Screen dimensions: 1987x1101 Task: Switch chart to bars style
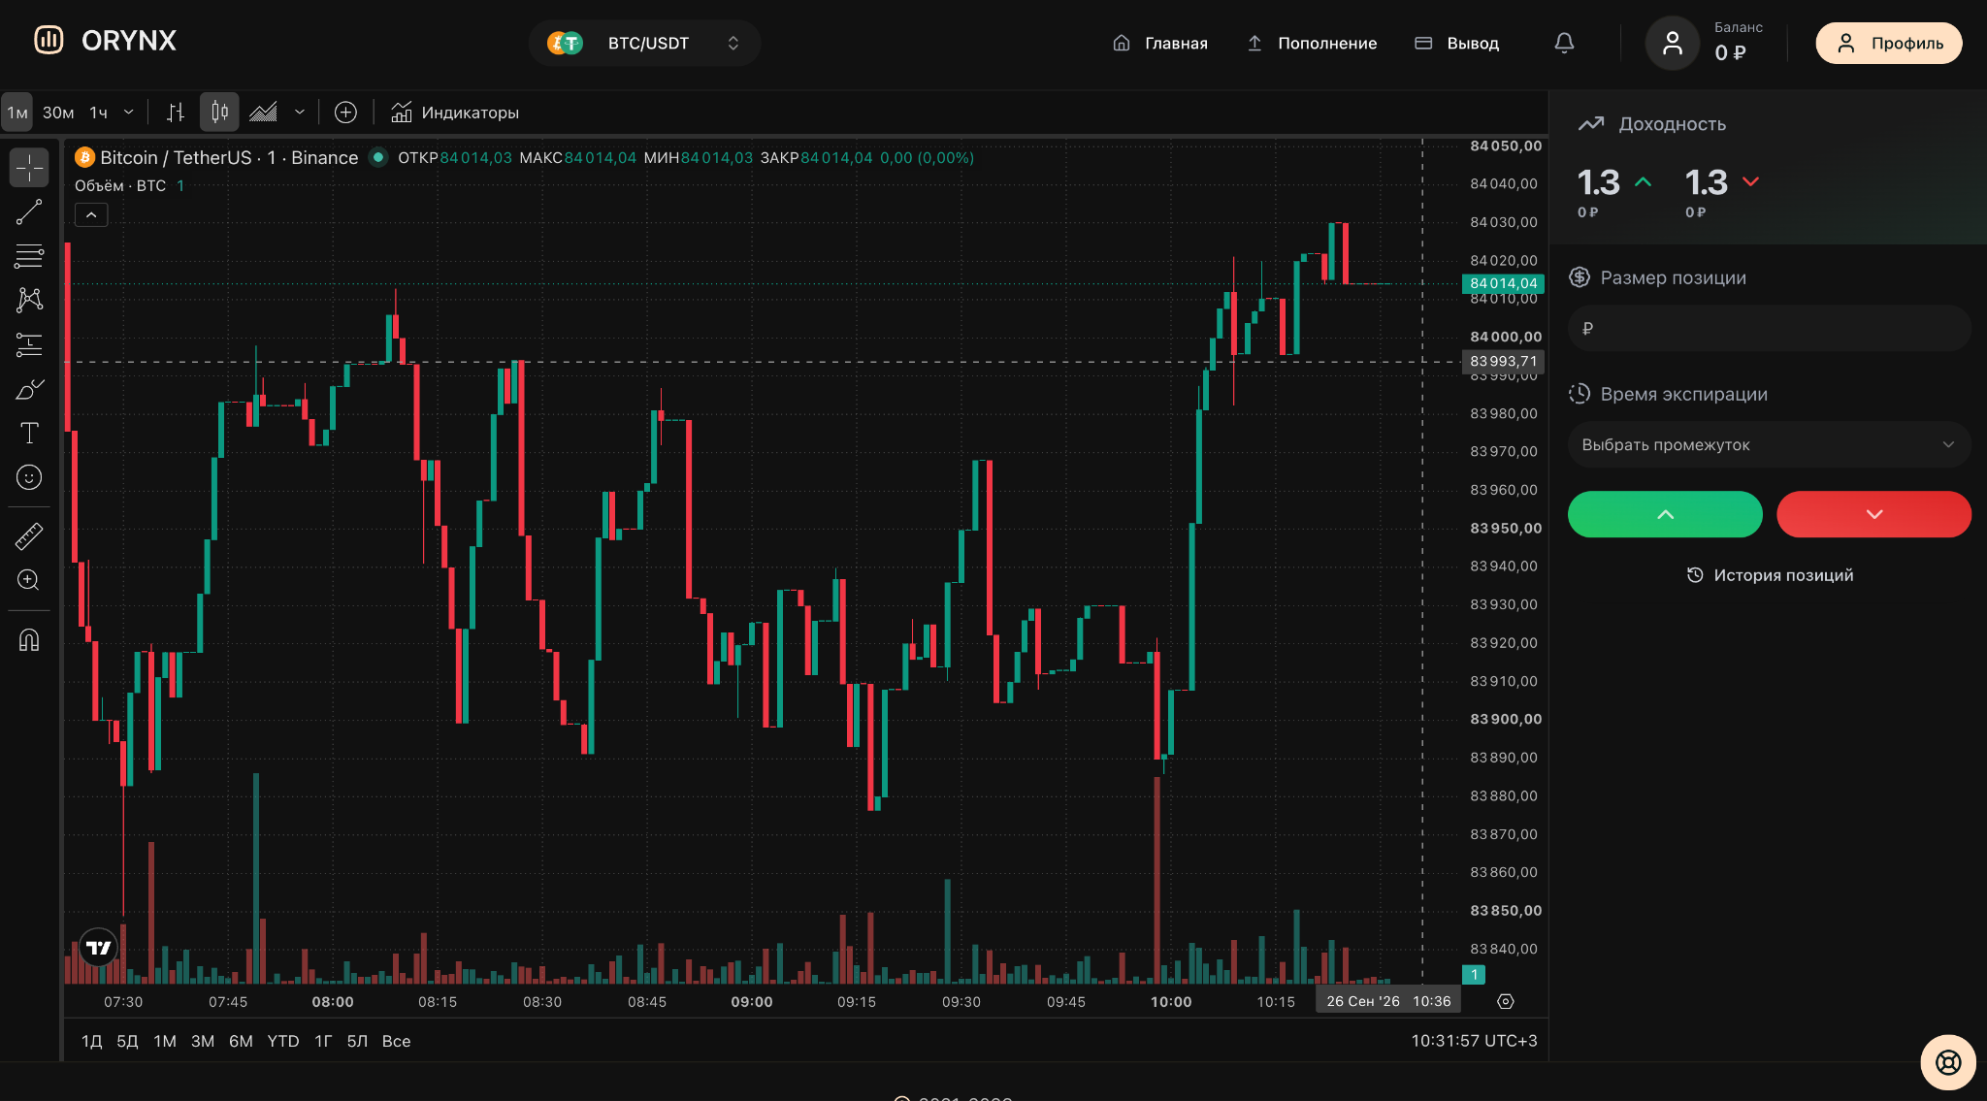[x=176, y=113]
